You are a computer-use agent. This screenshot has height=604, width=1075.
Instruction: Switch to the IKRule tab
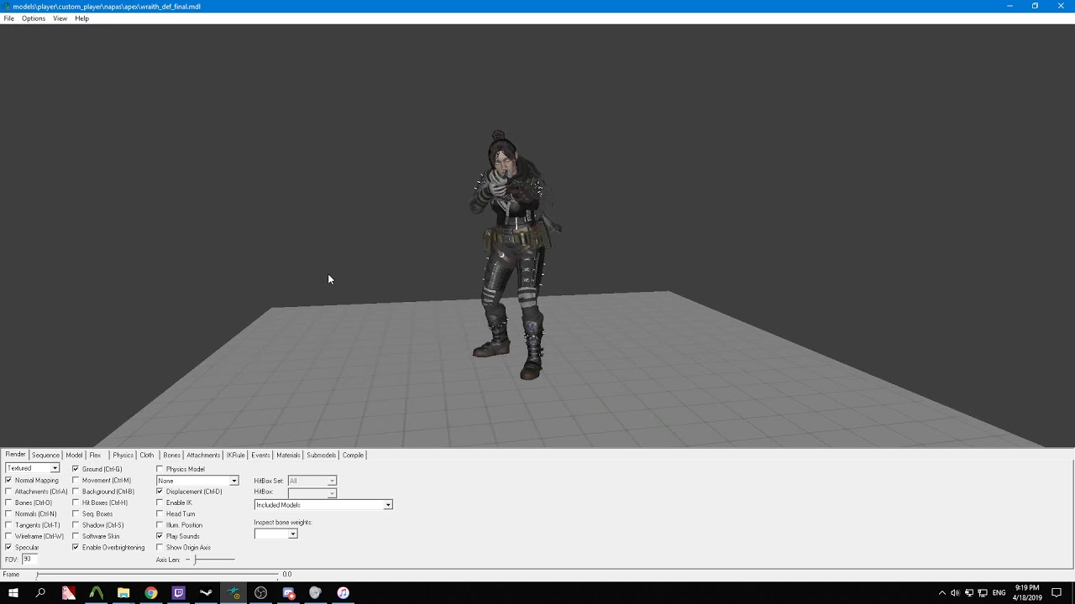click(x=236, y=456)
